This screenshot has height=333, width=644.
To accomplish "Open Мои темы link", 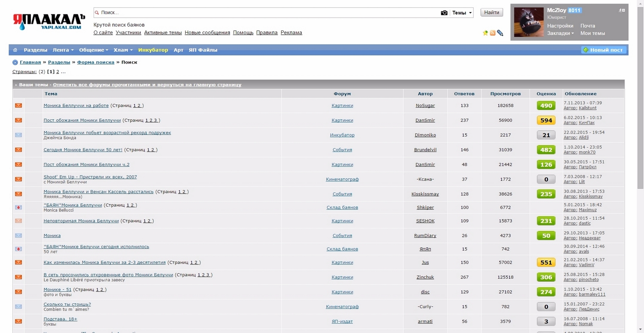I will tap(592, 33).
